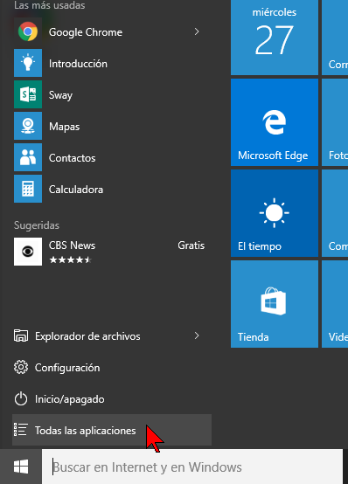
Task: Click the Configuración gear icon
Action: pyautogui.click(x=21, y=367)
